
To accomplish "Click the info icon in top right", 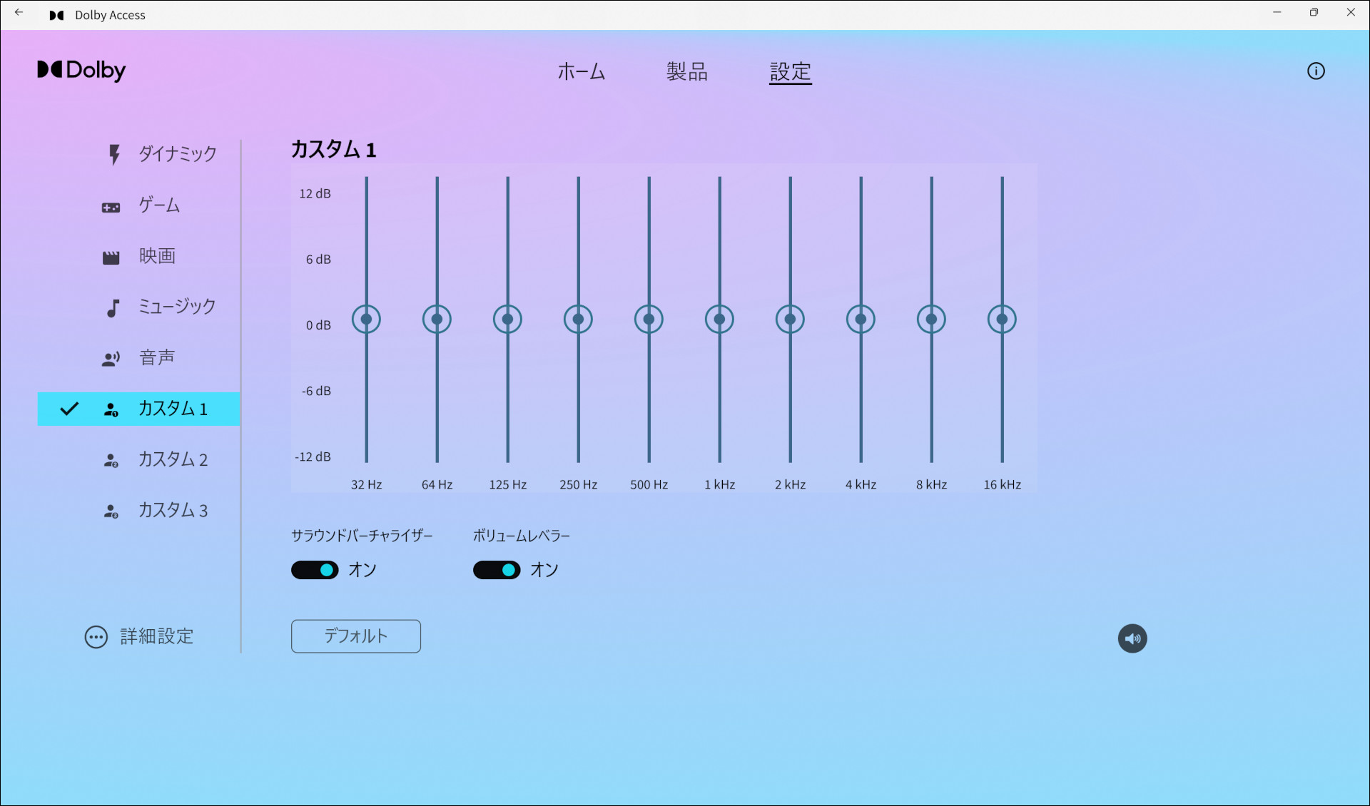I will tap(1316, 71).
